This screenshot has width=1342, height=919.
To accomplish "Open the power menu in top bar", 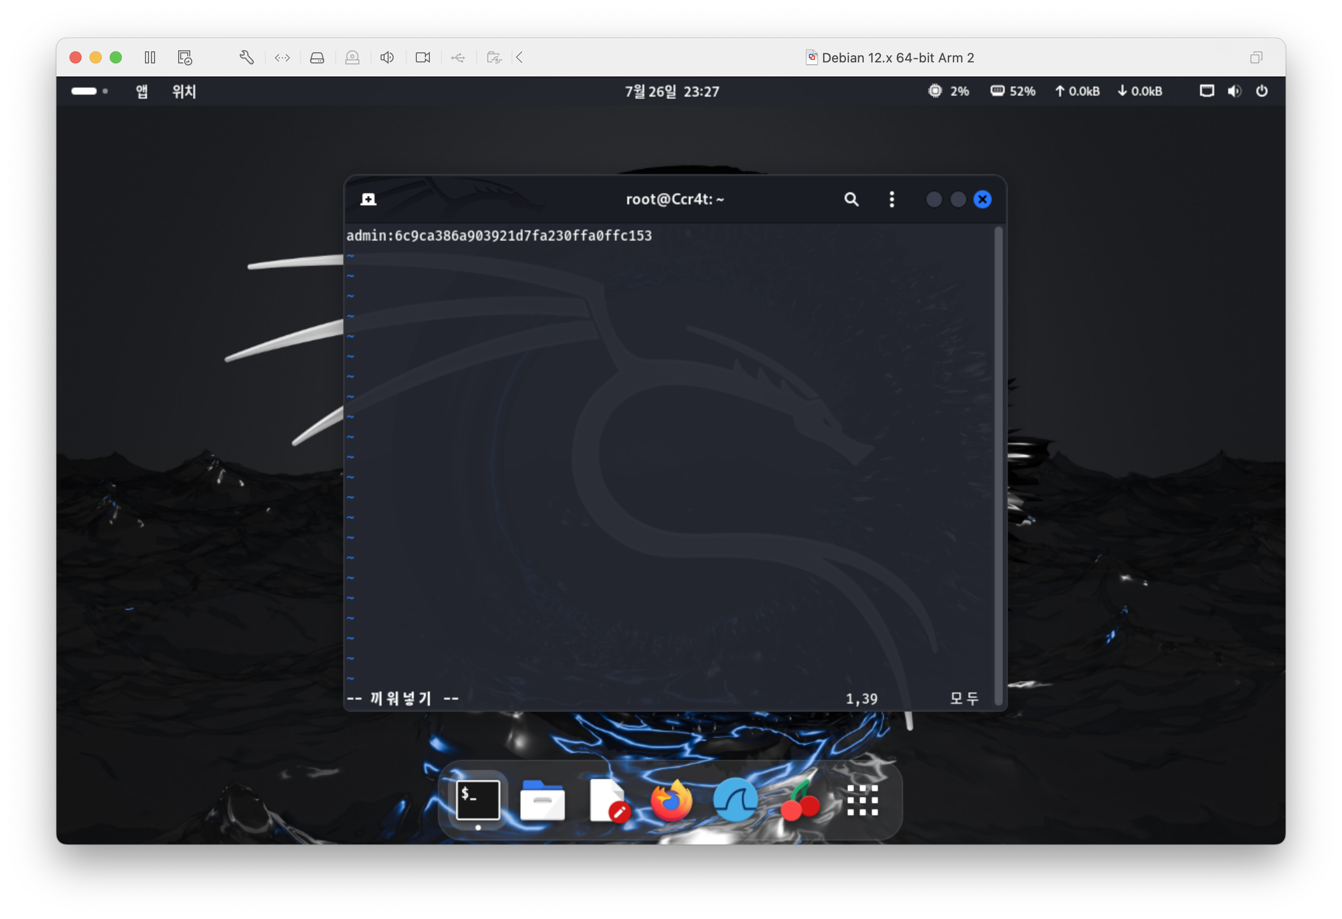I will (x=1262, y=91).
